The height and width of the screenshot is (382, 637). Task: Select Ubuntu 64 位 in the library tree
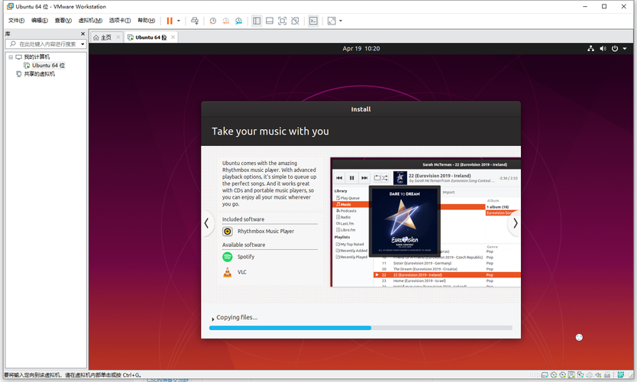tap(48, 66)
